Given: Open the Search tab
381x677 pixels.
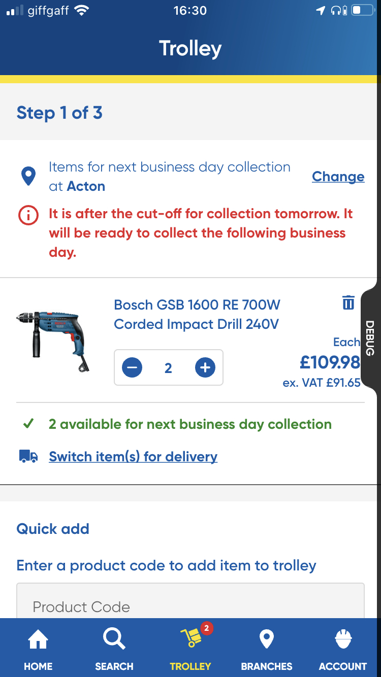Looking at the screenshot, I should 114,647.
